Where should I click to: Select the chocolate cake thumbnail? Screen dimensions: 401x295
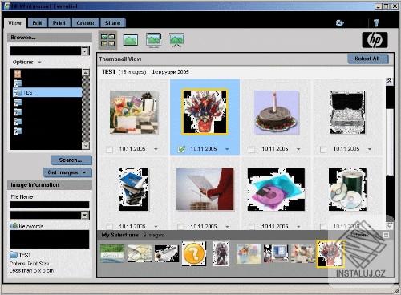pyautogui.click(x=277, y=112)
